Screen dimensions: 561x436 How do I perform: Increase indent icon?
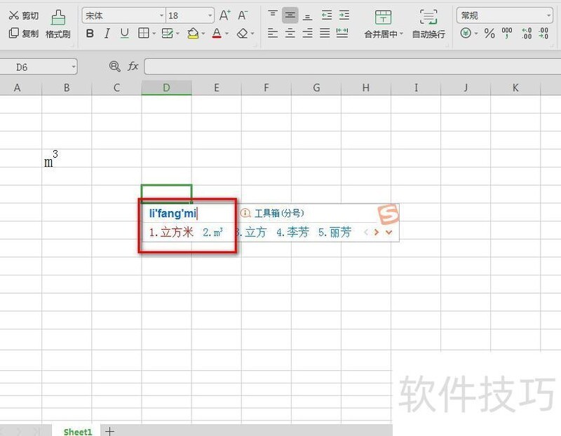pos(344,15)
